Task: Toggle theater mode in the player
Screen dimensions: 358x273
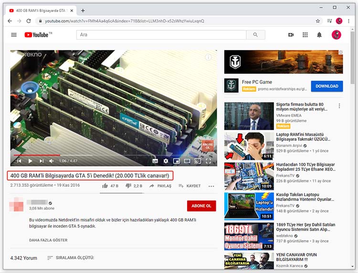Action: [187, 161]
